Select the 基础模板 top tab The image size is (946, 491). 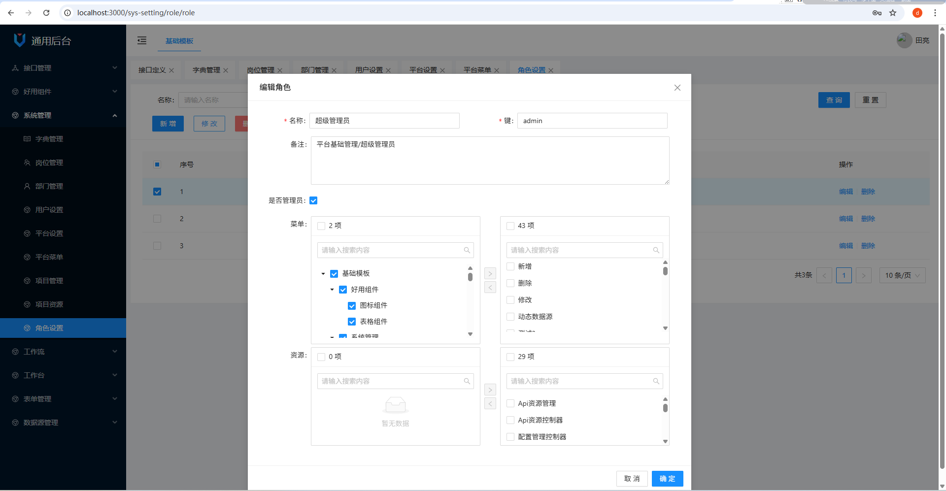pyautogui.click(x=178, y=42)
